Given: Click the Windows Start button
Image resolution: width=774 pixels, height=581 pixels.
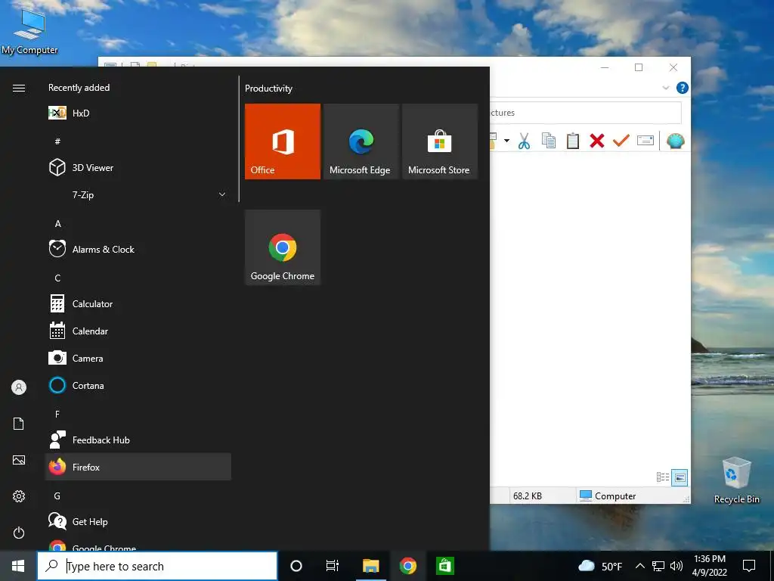Looking at the screenshot, I should click(x=18, y=566).
